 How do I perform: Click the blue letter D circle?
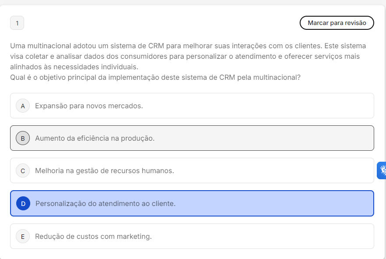point(23,203)
